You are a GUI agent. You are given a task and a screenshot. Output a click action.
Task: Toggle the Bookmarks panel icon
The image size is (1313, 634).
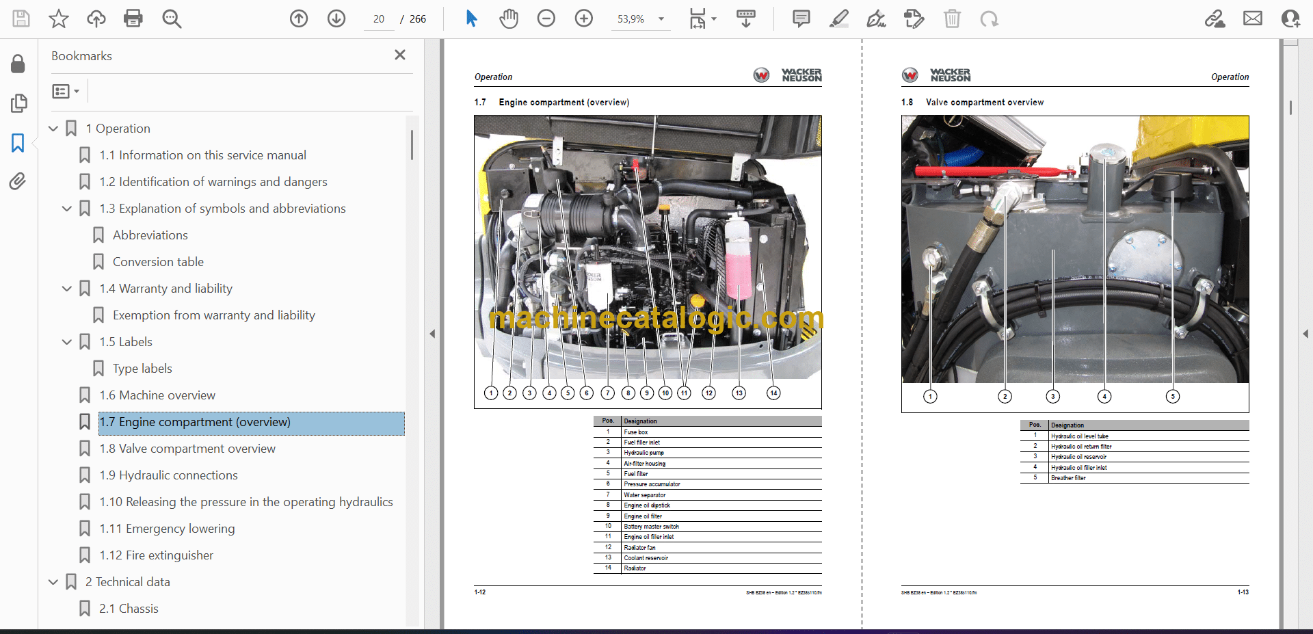pyautogui.click(x=18, y=142)
